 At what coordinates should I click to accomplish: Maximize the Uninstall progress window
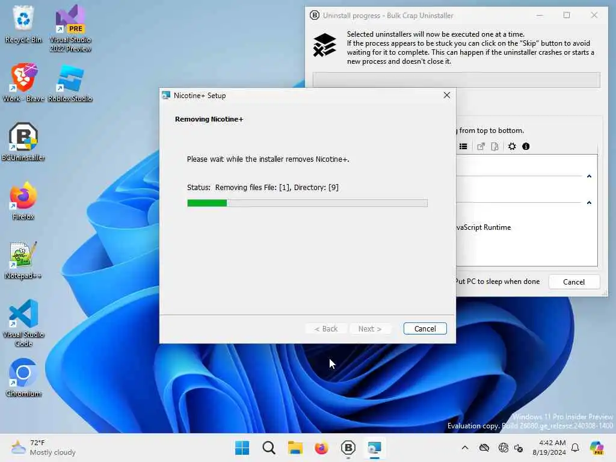(567, 15)
